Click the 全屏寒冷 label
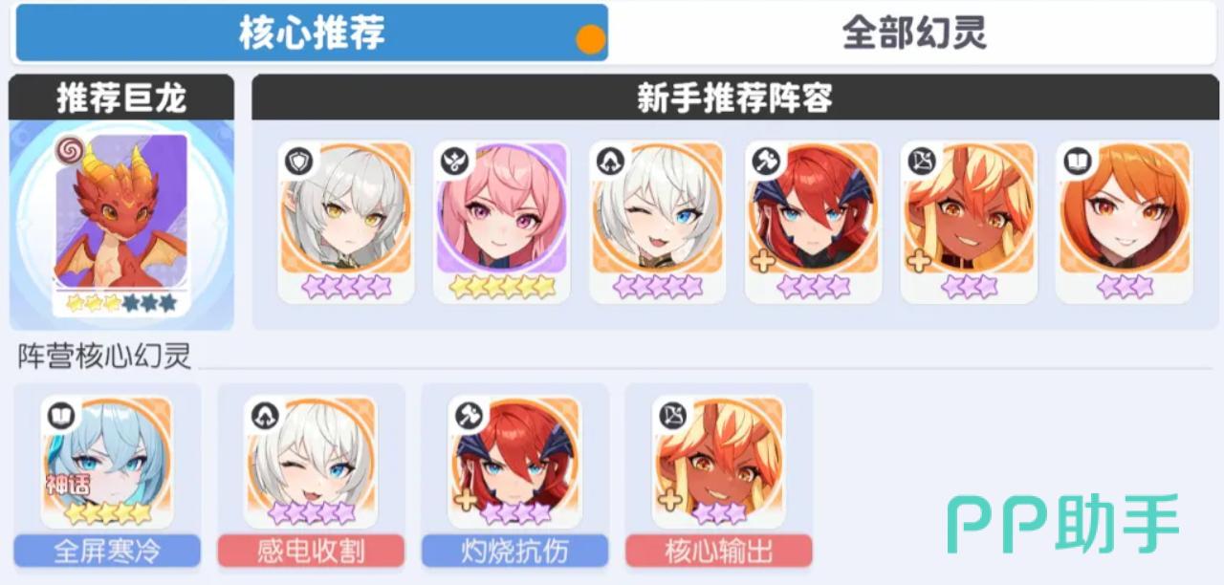 [x=107, y=552]
